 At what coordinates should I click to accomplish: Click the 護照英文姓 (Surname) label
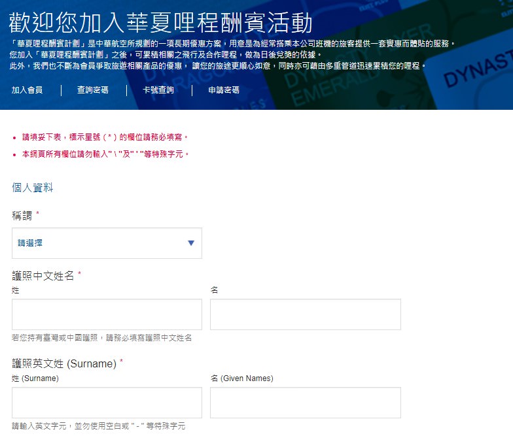tap(64, 363)
